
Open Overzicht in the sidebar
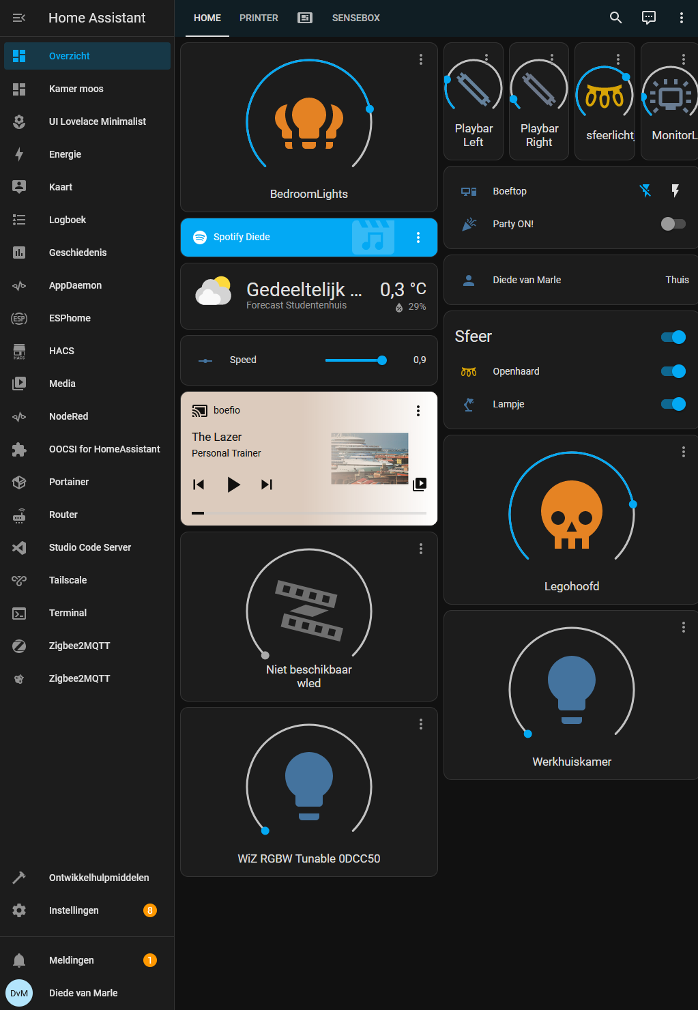[x=87, y=56]
